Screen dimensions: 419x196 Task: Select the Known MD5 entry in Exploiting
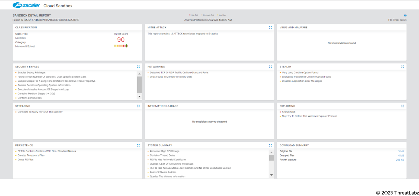[x=288, y=112]
